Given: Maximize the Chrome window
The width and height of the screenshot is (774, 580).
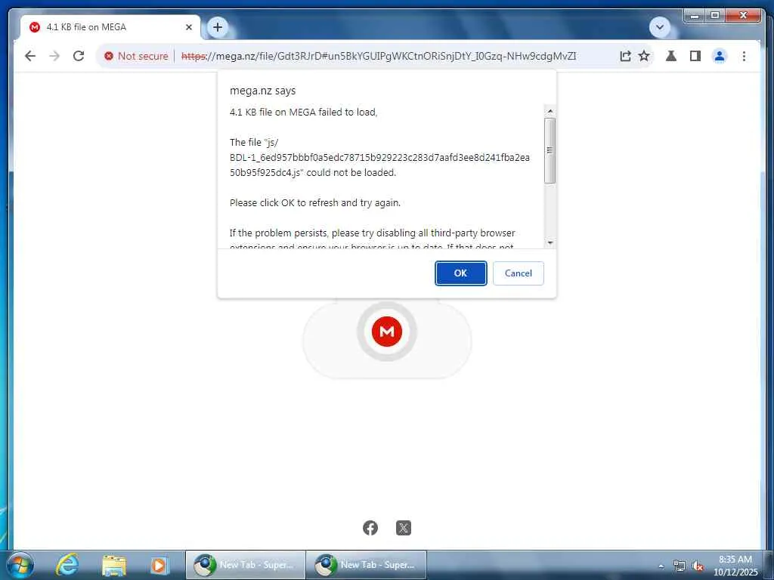Looking at the screenshot, I should pyautogui.click(x=714, y=16).
